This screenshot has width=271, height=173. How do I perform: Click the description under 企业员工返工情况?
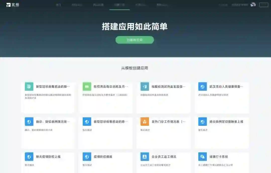point(155,165)
